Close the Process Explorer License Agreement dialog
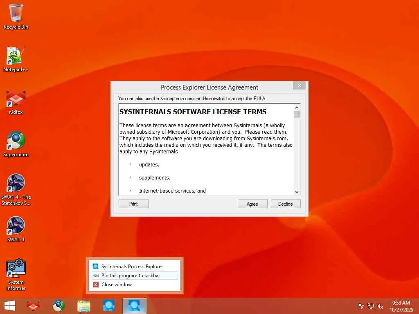419x314 pixels. [299, 86]
